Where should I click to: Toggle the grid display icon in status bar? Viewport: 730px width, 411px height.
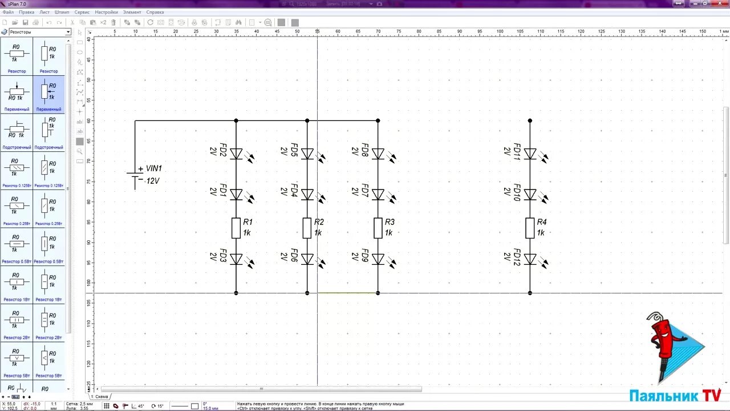pyautogui.click(x=107, y=406)
